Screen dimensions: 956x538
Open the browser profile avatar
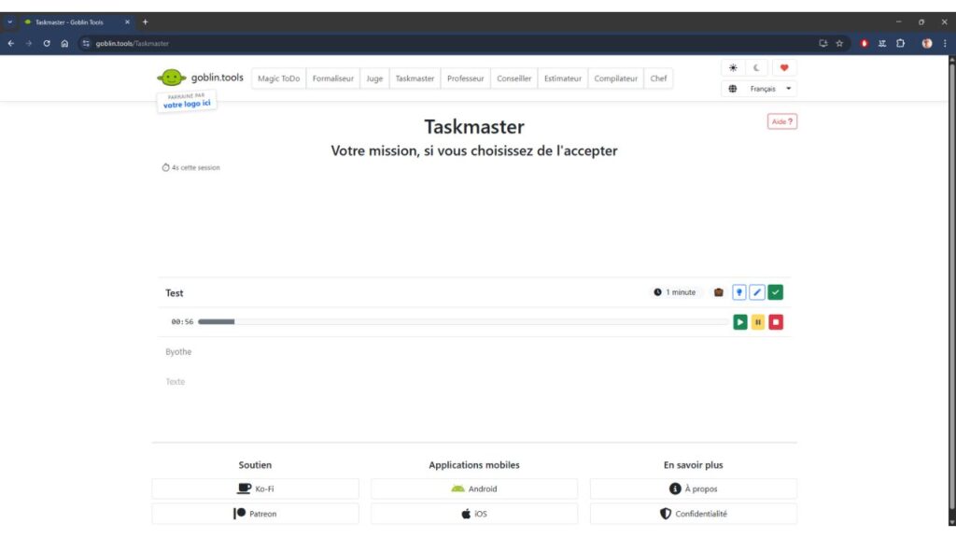(927, 43)
